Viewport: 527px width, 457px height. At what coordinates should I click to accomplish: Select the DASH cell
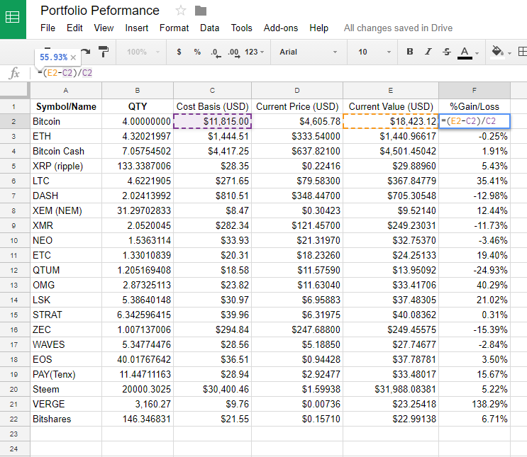[66, 196]
